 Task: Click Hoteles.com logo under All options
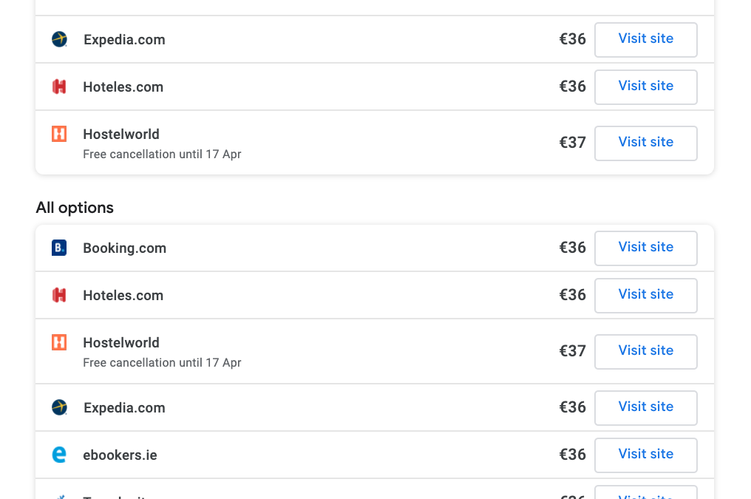coord(59,295)
